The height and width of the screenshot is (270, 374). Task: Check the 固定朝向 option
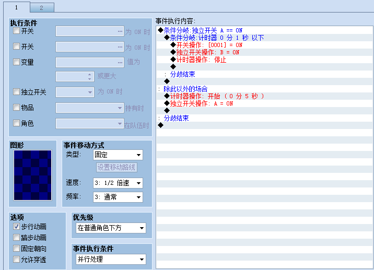(16, 249)
